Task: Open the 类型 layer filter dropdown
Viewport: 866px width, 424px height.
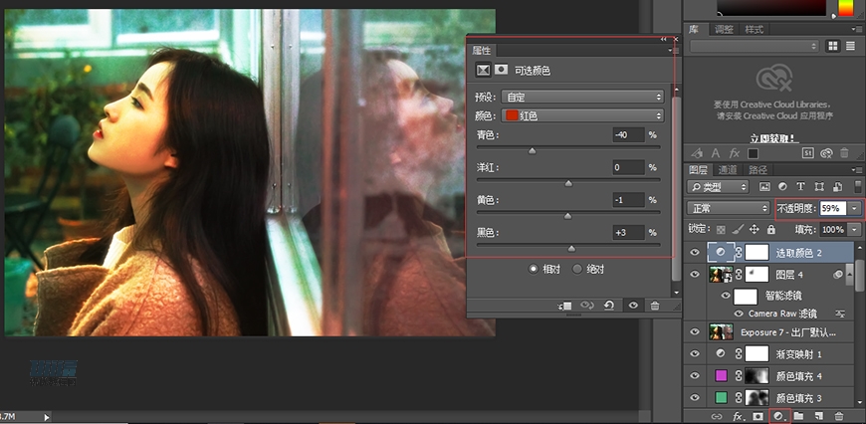Action: [x=718, y=186]
